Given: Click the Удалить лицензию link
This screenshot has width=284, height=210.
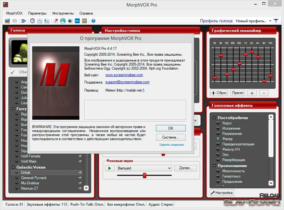Looking at the screenshot, I should 171,144.
